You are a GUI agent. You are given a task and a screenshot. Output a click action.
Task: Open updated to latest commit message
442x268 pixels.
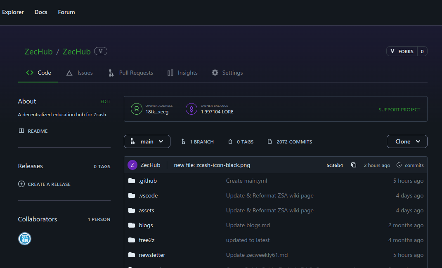248,240
